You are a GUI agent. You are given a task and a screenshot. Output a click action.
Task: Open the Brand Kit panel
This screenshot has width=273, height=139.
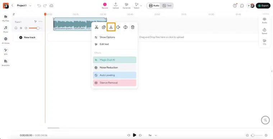click(6, 63)
